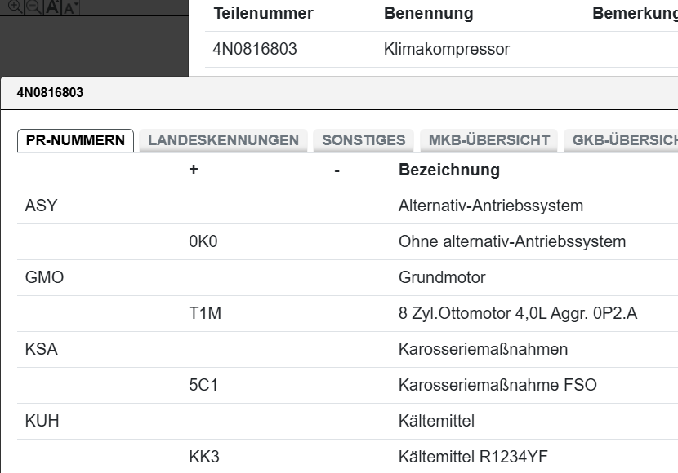
Task: Open the MKB-ÜBERSICHT tab
Action: point(489,140)
